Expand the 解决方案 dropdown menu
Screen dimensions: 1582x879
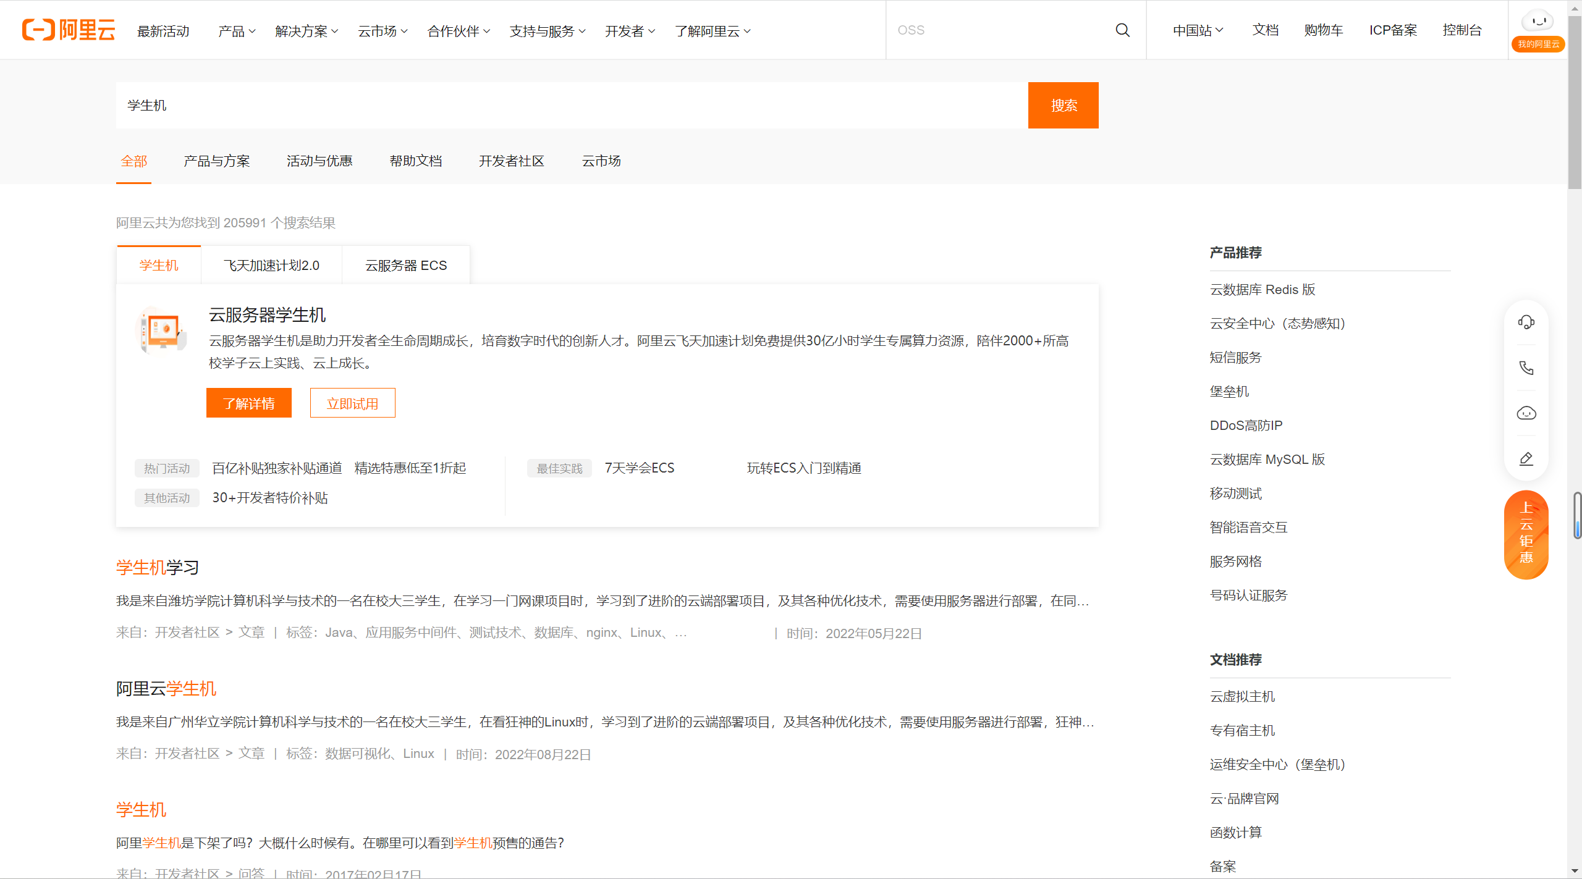coord(307,31)
